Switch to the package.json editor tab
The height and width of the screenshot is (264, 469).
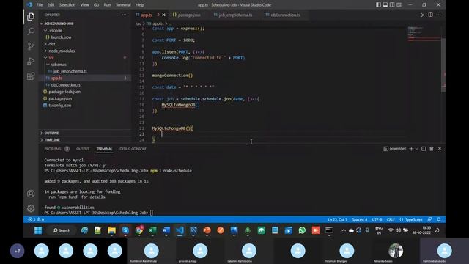click(x=187, y=15)
